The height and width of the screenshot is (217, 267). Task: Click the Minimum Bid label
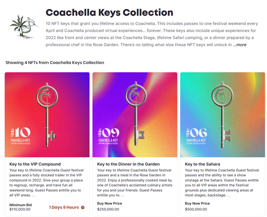coord(21,205)
